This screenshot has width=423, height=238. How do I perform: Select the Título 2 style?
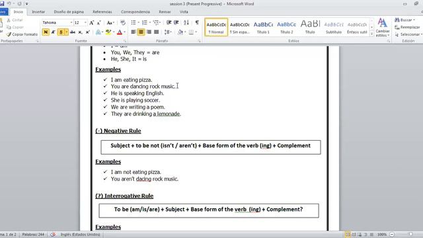tap(286, 27)
